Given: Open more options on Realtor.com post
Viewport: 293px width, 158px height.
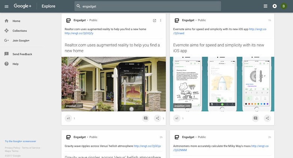Looking at the screenshot, I should 161,20.
